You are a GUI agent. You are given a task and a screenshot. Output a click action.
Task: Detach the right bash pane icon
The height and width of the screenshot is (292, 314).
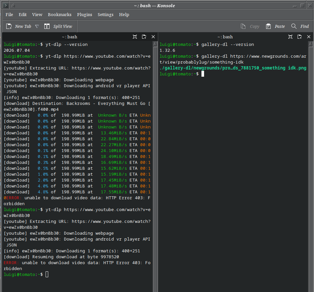tap(300, 37)
